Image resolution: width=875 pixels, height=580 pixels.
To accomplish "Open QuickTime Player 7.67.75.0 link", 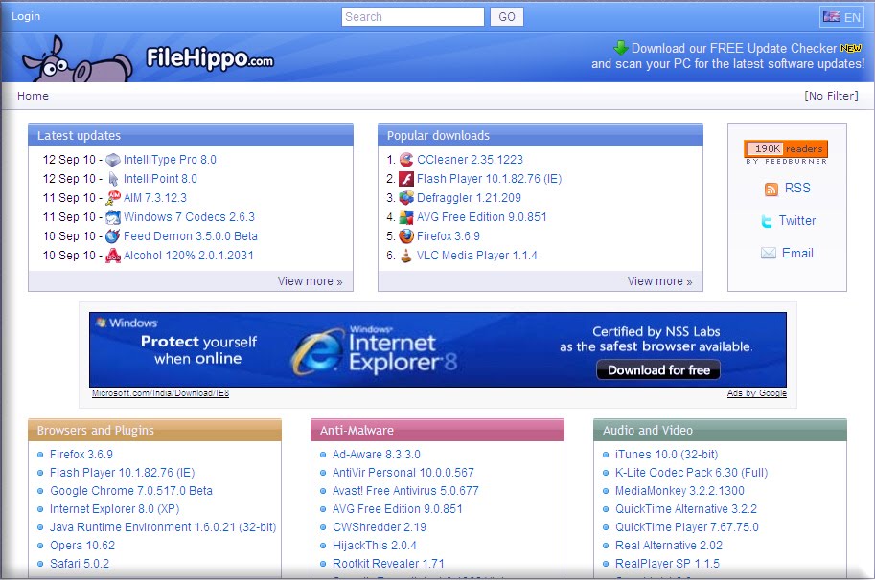I will tap(687, 527).
